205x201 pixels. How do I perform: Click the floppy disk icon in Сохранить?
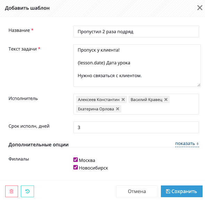(x=168, y=191)
